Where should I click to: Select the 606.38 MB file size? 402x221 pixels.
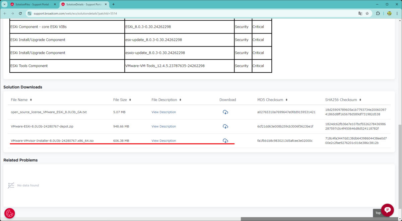tap(121, 141)
